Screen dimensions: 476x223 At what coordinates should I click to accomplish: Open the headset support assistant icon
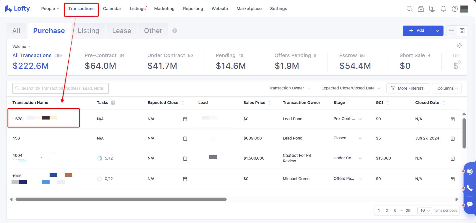469,172
